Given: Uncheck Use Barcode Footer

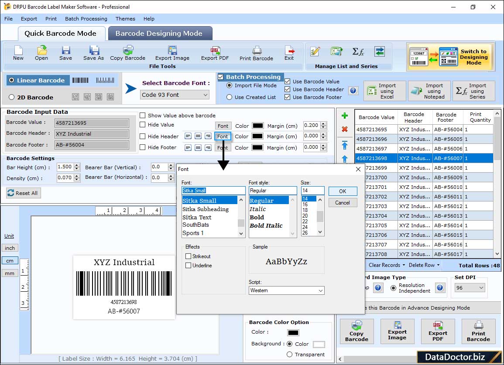Looking at the screenshot, I should point(288,97).
